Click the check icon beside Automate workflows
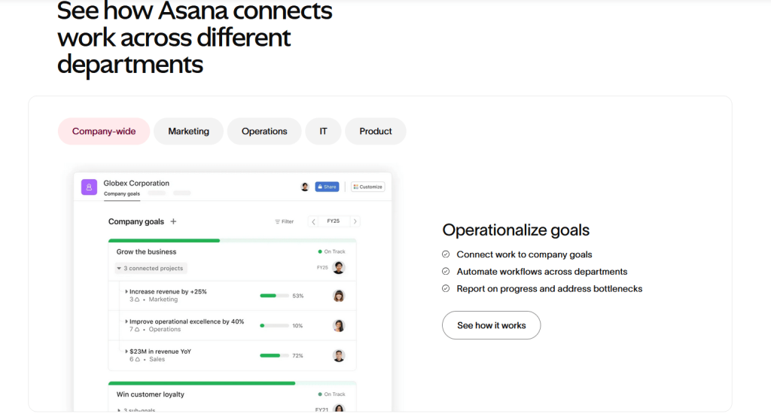Viewport: 771px width, 417px height. tap(446, 272)
